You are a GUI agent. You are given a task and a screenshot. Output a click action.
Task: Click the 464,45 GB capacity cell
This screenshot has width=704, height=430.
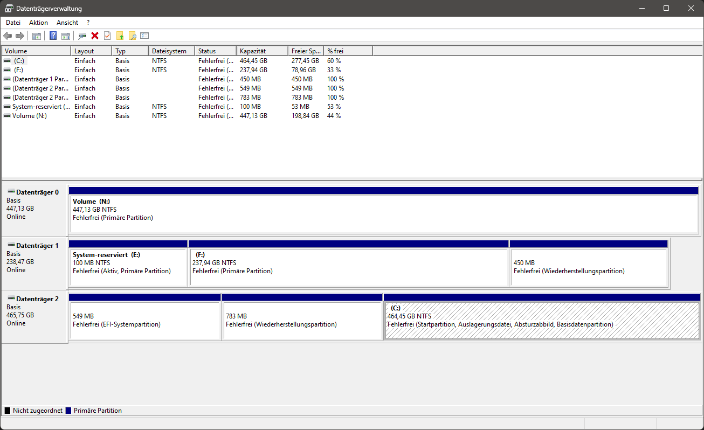point(253,61)
